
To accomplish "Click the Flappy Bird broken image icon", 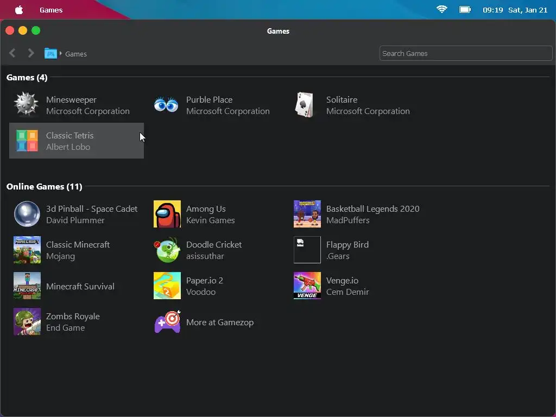I will point(307,250).
